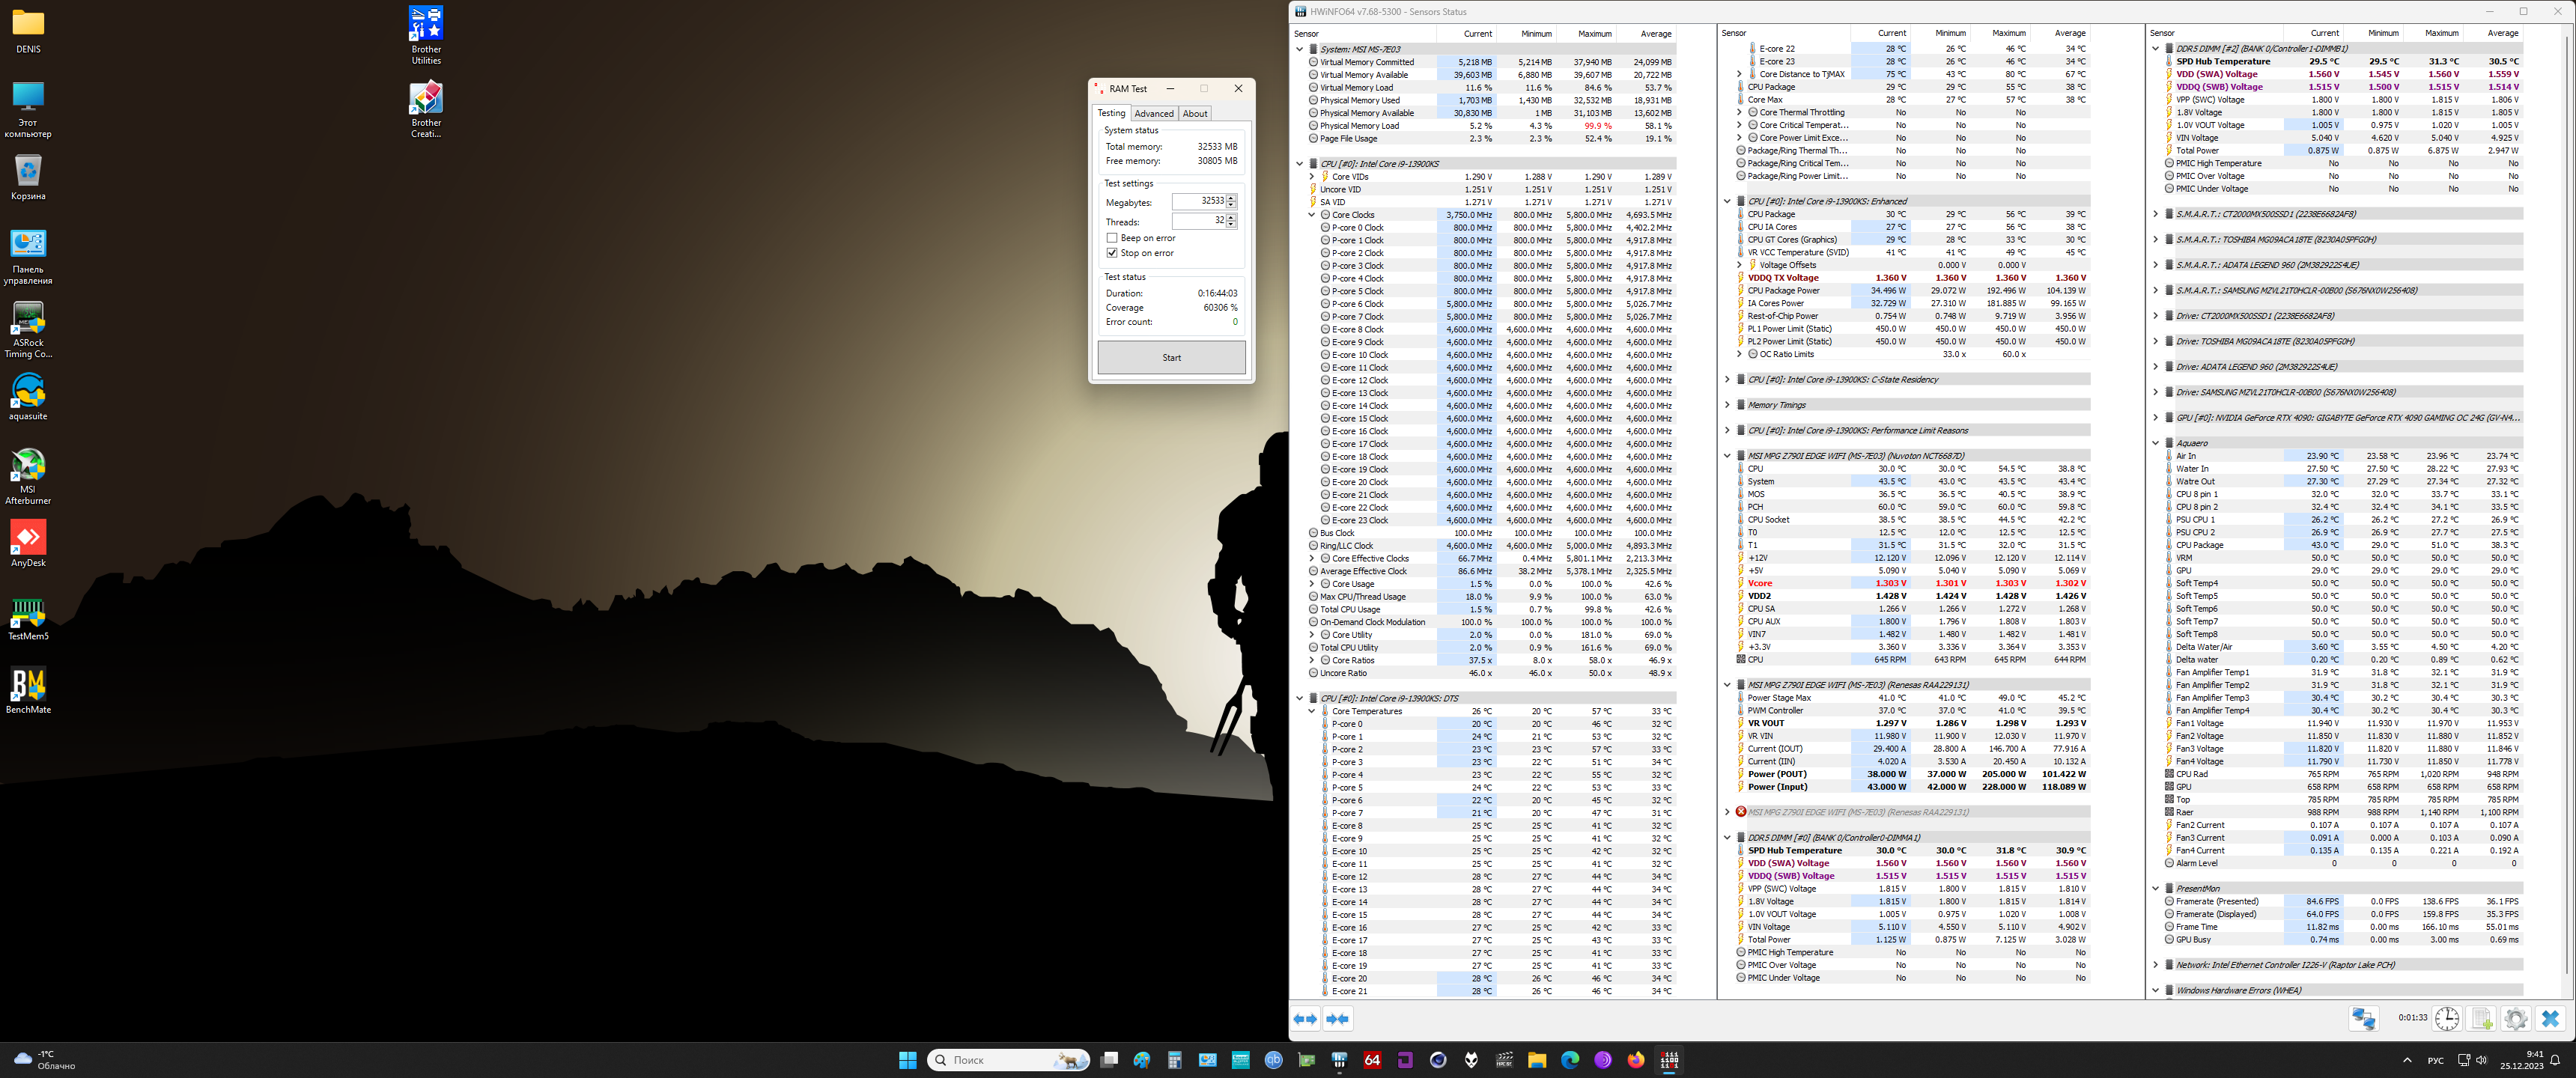Expand the Memory Timings sensor group

[x=1727, y=405]
